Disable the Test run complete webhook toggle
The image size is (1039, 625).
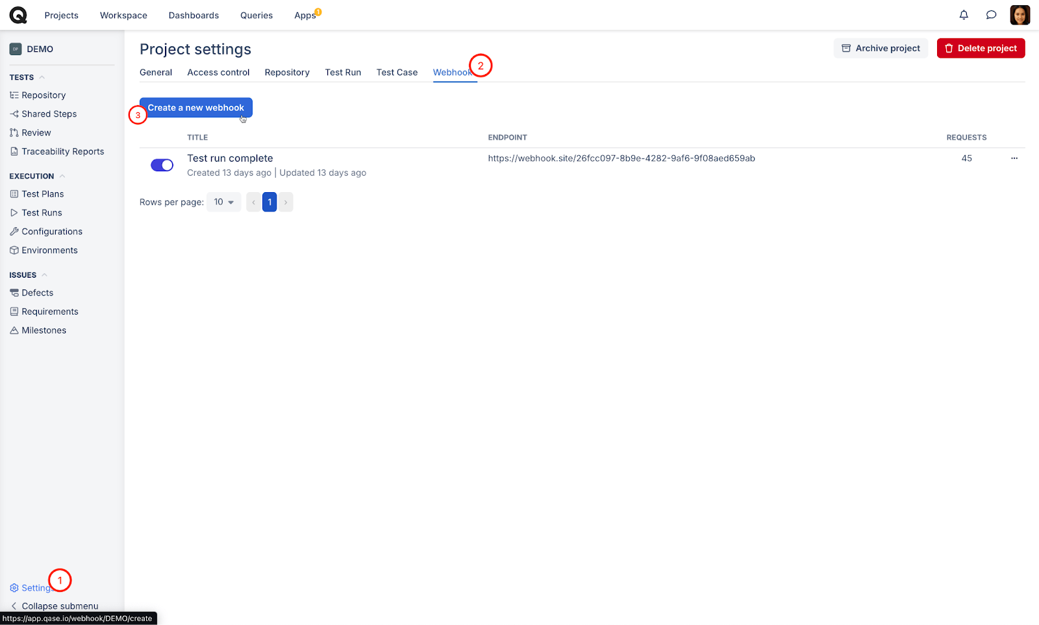[x=162, y=165]
